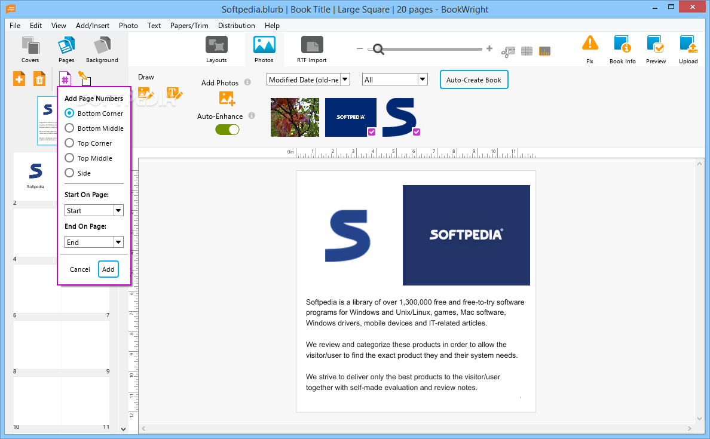
Task: Click the Softpedia banner image on page
Action: 466,235
